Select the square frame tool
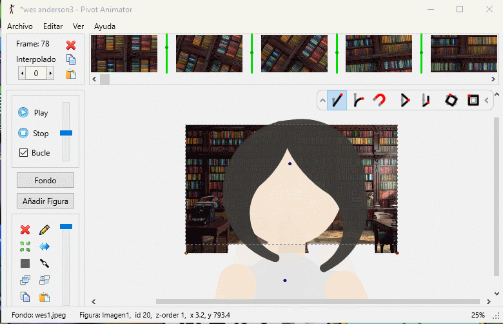 pyautogui.click(x=473, y=100)
